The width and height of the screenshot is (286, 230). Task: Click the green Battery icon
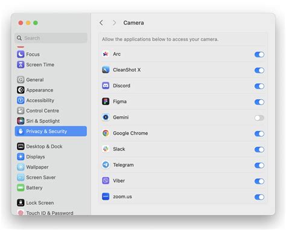pos(21,188)
